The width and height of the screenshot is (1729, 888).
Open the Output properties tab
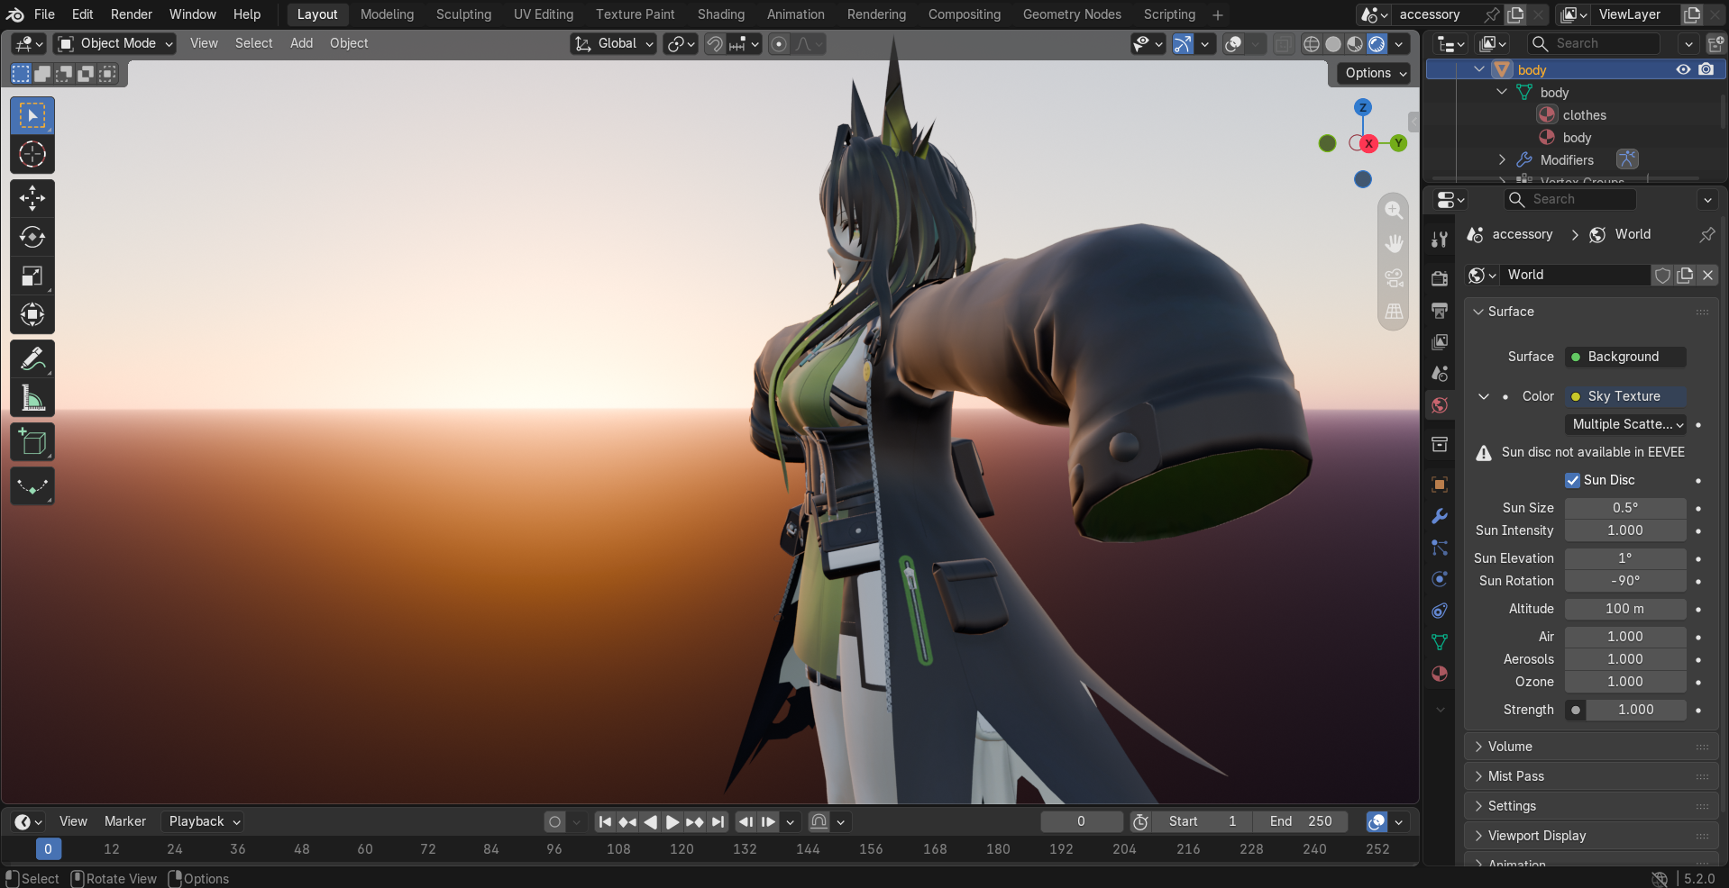pos(1440,311)
